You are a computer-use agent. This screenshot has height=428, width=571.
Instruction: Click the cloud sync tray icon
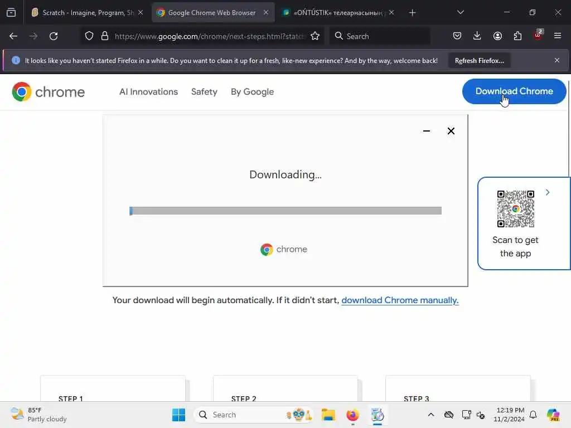(449, 415)
